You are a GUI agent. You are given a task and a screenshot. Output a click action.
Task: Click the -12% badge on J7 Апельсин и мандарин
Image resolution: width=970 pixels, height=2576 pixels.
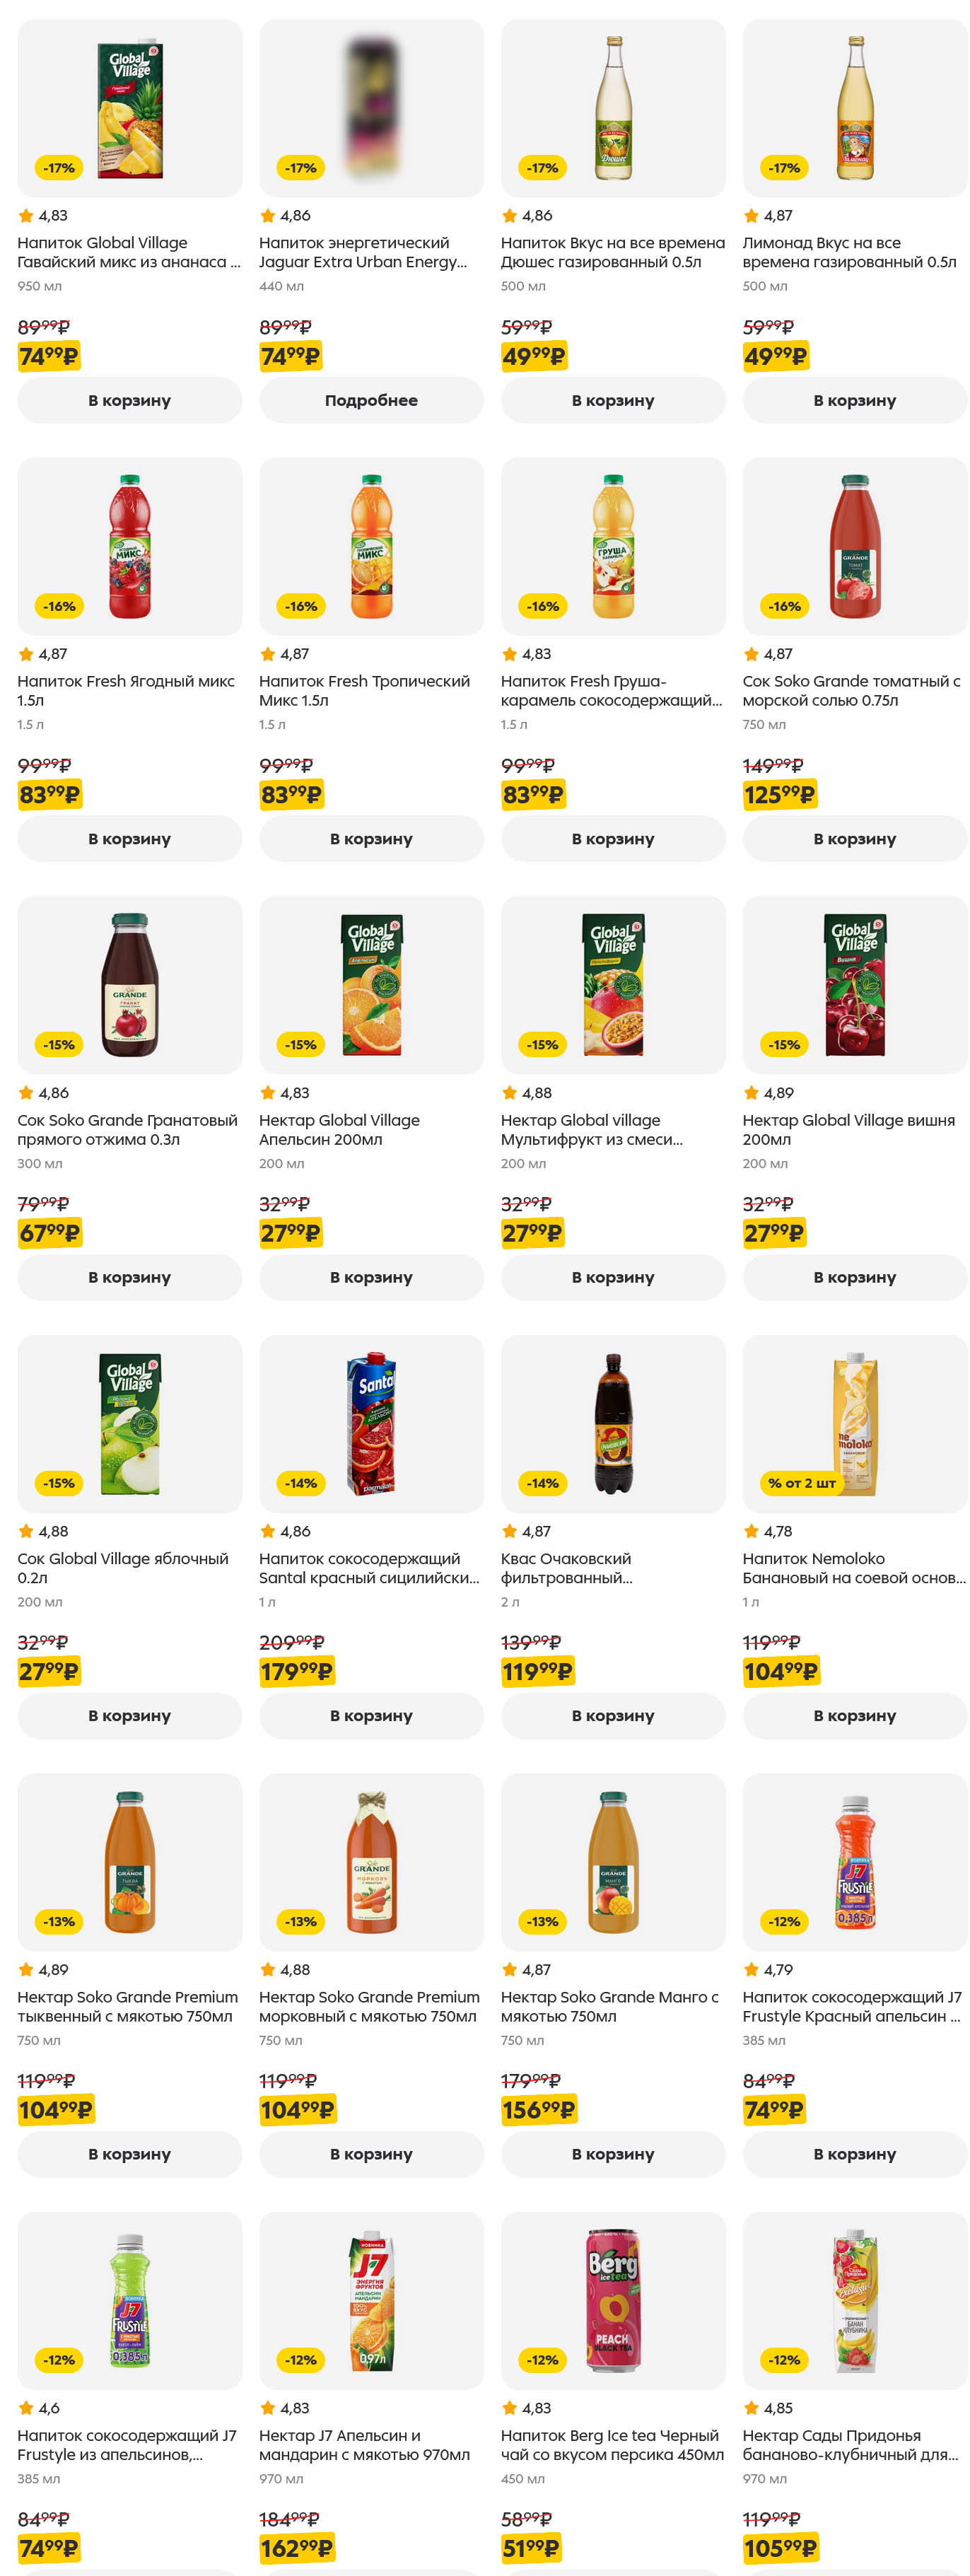[x=301, y=2360]
